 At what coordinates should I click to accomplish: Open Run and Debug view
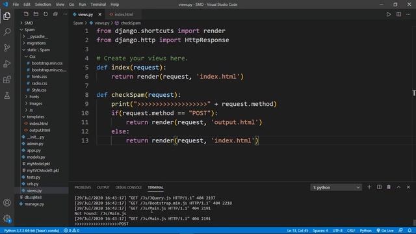point(7,64)
